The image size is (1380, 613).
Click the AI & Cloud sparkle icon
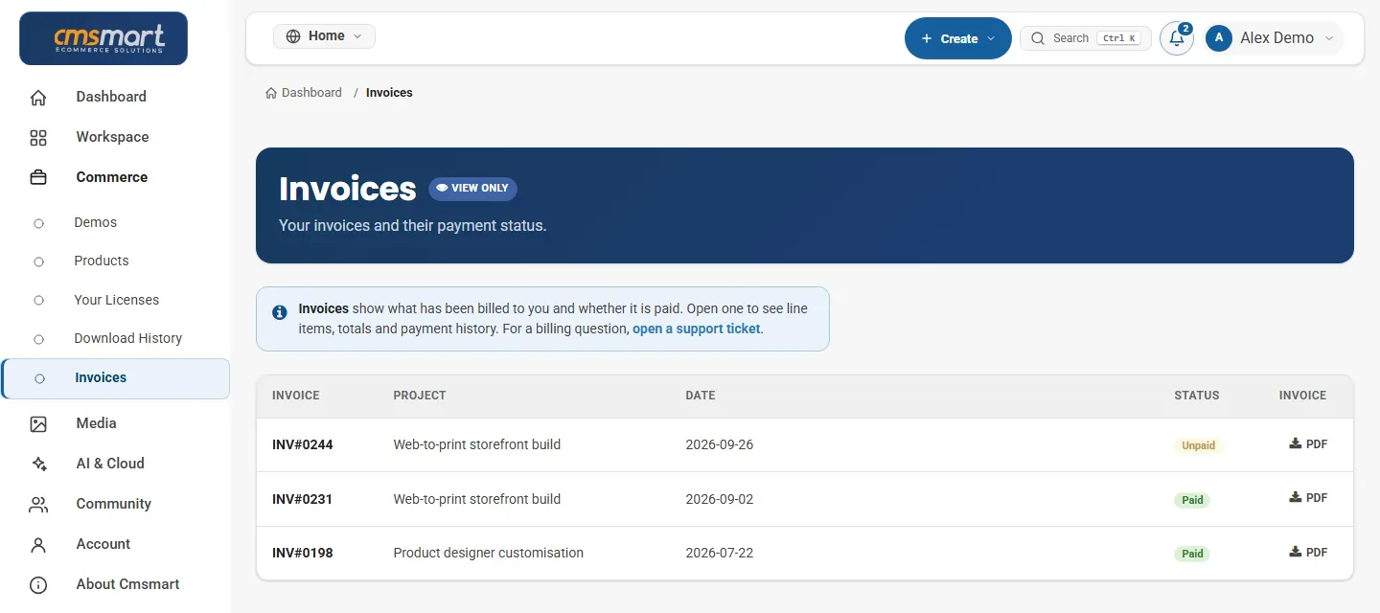click(38, 464)
